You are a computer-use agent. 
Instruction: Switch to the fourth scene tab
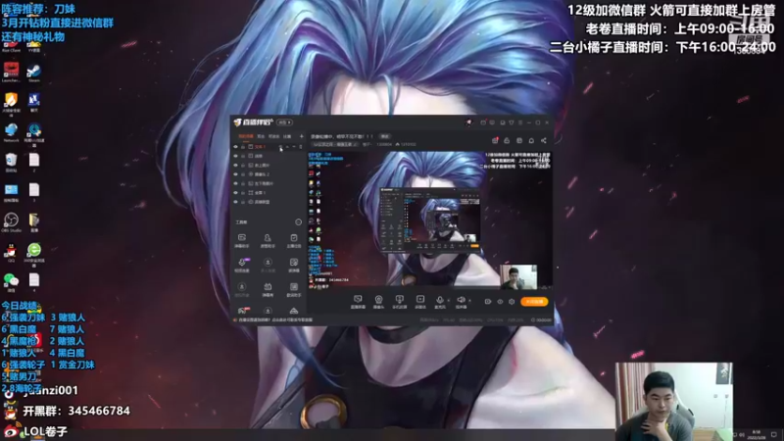[287, 136]
